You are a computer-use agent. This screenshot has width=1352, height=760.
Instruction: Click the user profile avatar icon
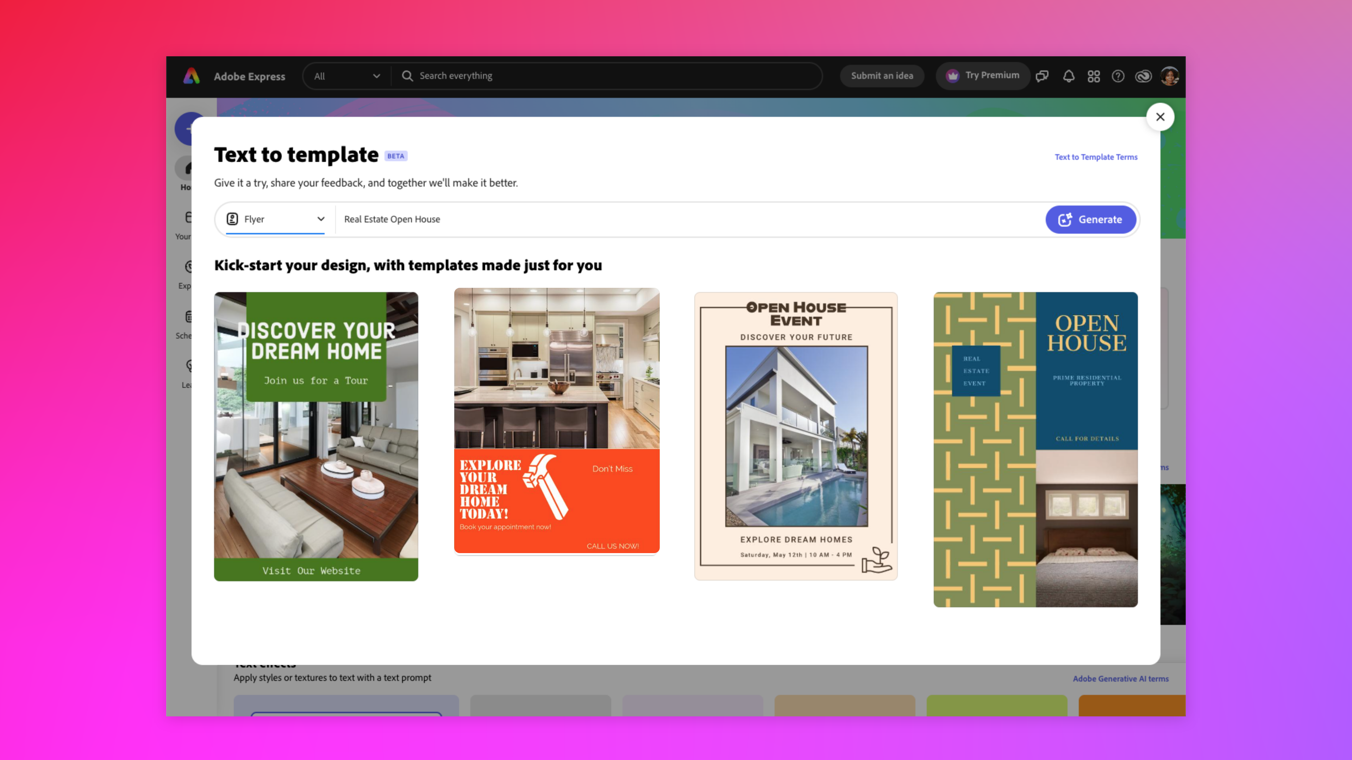click(x=1169, y=75)
